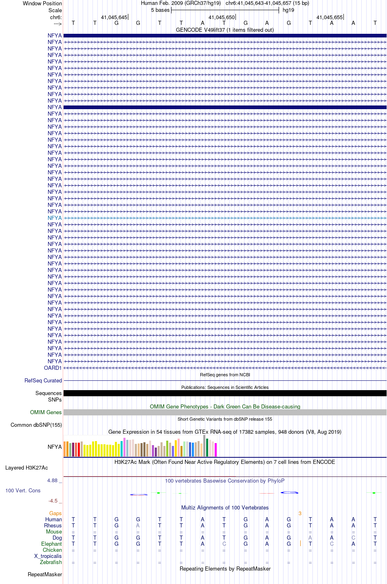Click the Gene Expression in 54 tissues title
The width and height of the screenshot is (387, 584).
[x=225, y=432]
